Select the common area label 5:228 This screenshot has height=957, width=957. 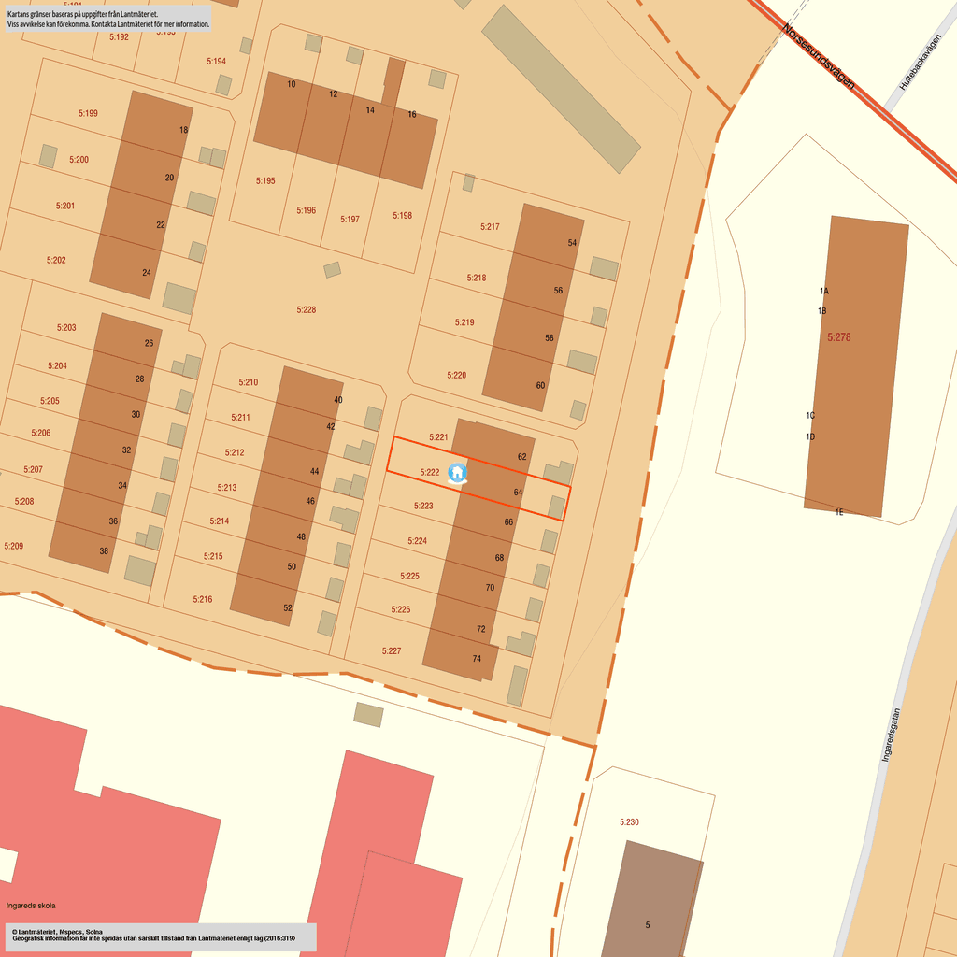(307, 309)
